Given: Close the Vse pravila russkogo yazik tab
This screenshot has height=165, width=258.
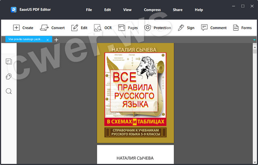Looking at the screenshot, I should pos(48,40).
